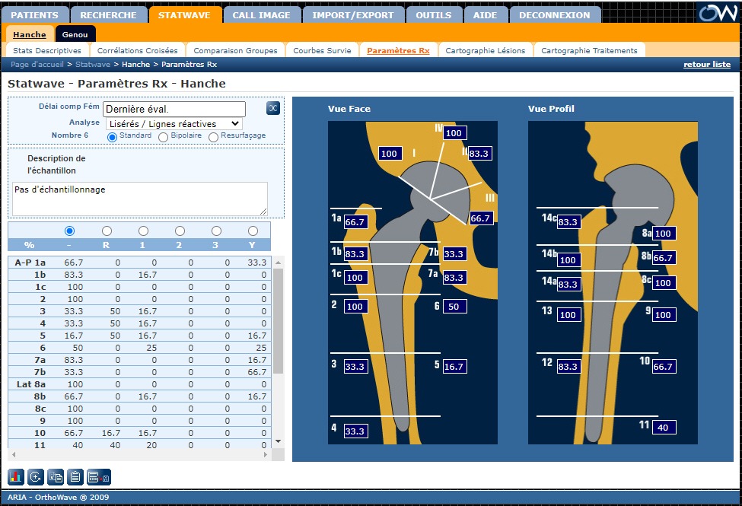Click zone 14c value 83.3 in Vue Profil
This screenshot has width=742, height=506.
tap(568, 222)
